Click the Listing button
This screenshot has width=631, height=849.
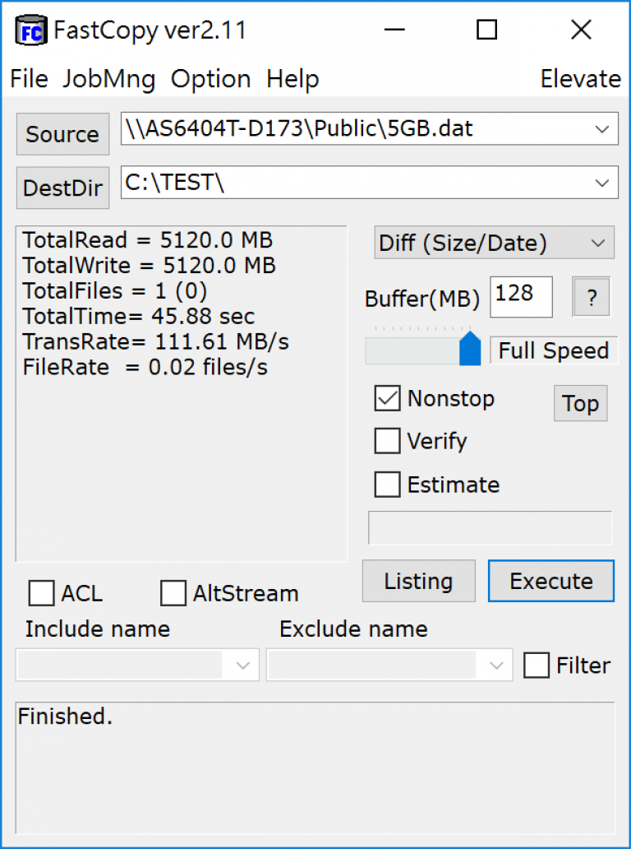pos(418,581)
